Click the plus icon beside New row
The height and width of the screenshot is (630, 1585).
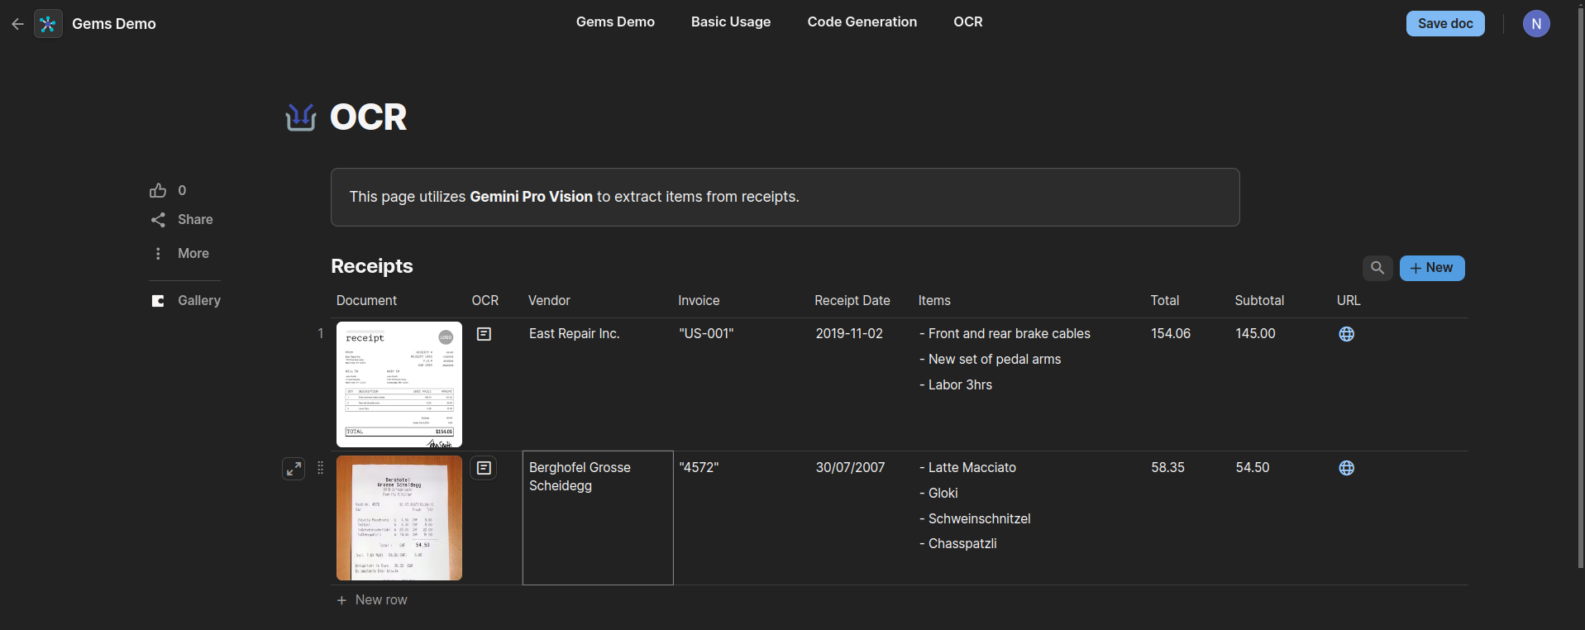pyautogui.click(x=341, y=600)
